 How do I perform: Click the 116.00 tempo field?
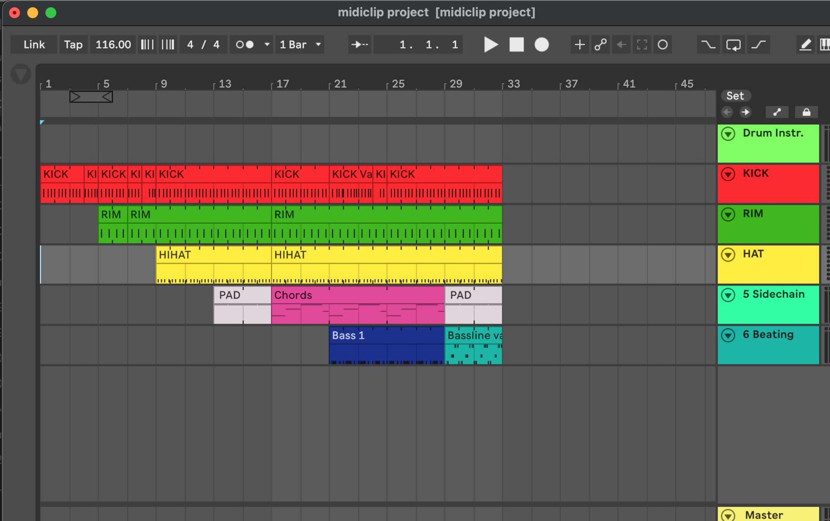[x=113, y=44]
